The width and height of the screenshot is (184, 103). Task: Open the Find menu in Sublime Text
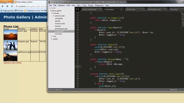click(68, 5)
